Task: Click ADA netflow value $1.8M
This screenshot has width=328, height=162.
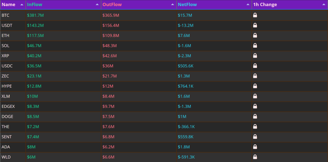Action: point(184,147)
